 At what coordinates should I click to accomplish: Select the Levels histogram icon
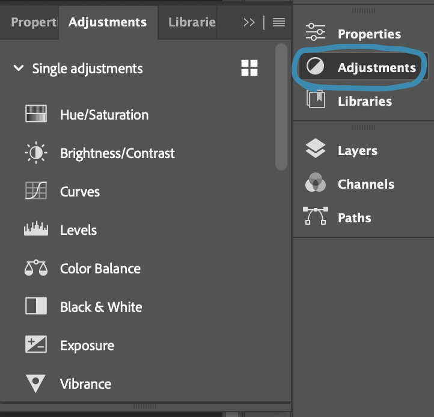(36, 230)
